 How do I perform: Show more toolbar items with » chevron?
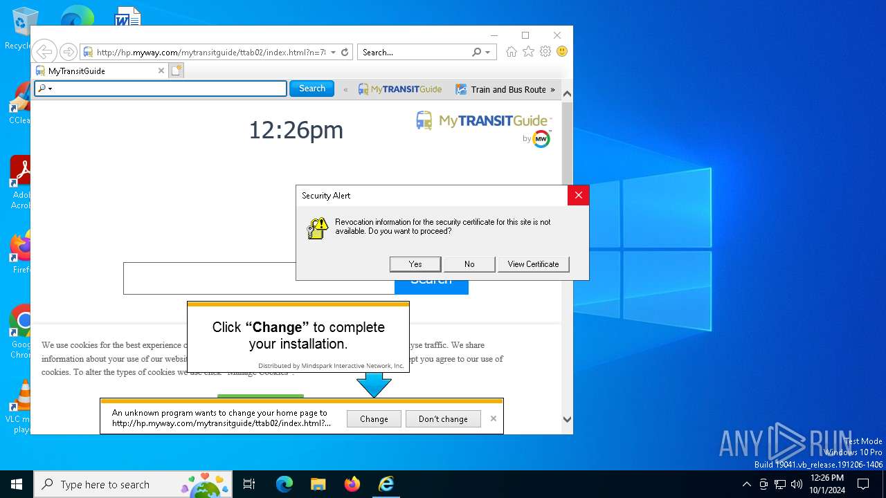[x=552, y=89]
